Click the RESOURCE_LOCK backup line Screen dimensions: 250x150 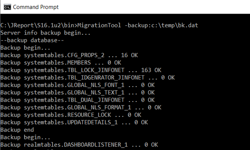point(71,115)
